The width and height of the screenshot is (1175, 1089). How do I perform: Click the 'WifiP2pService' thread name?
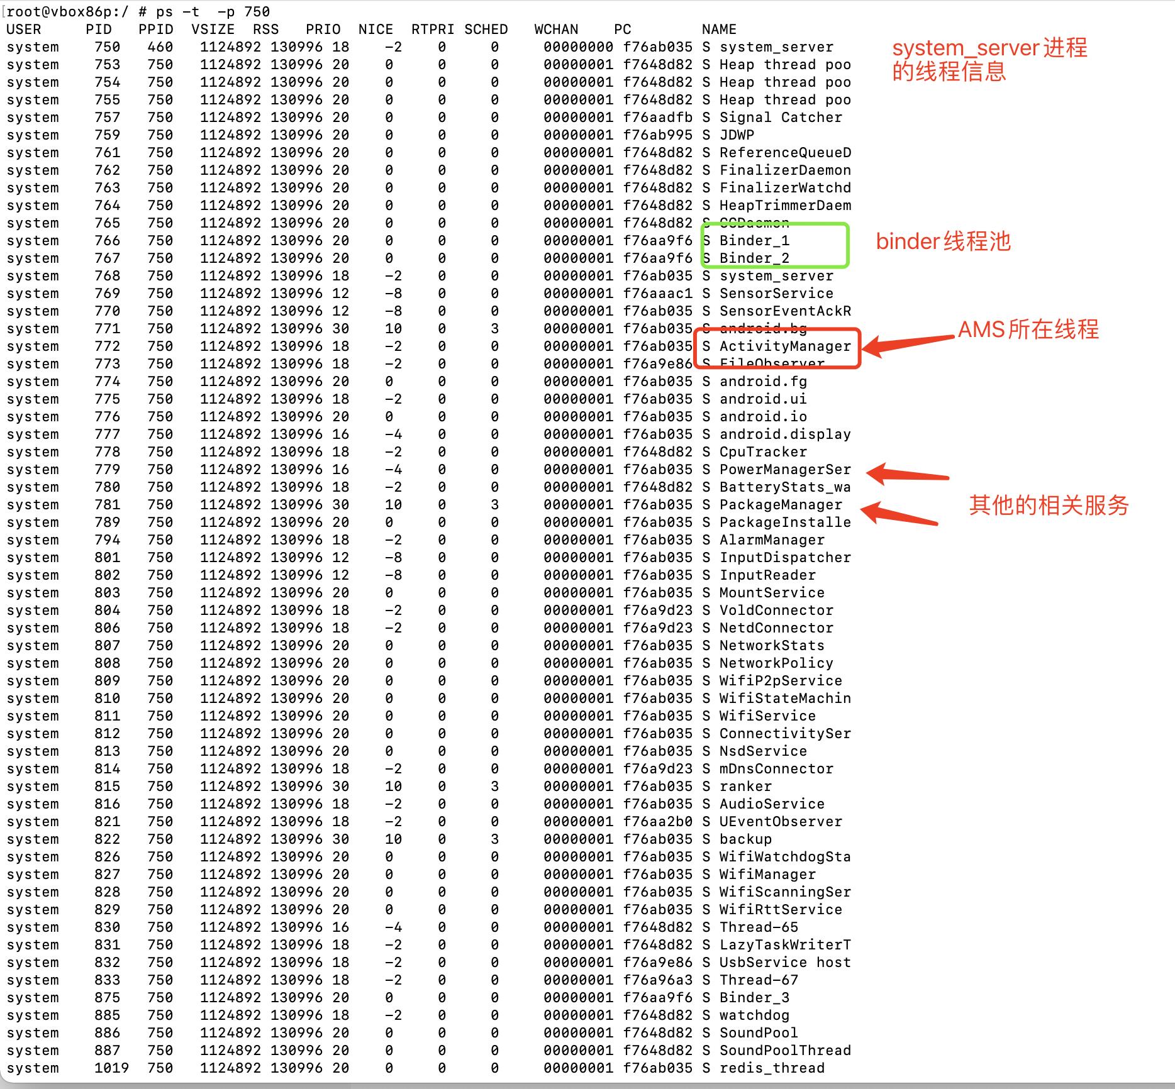[x=781, y=680]
